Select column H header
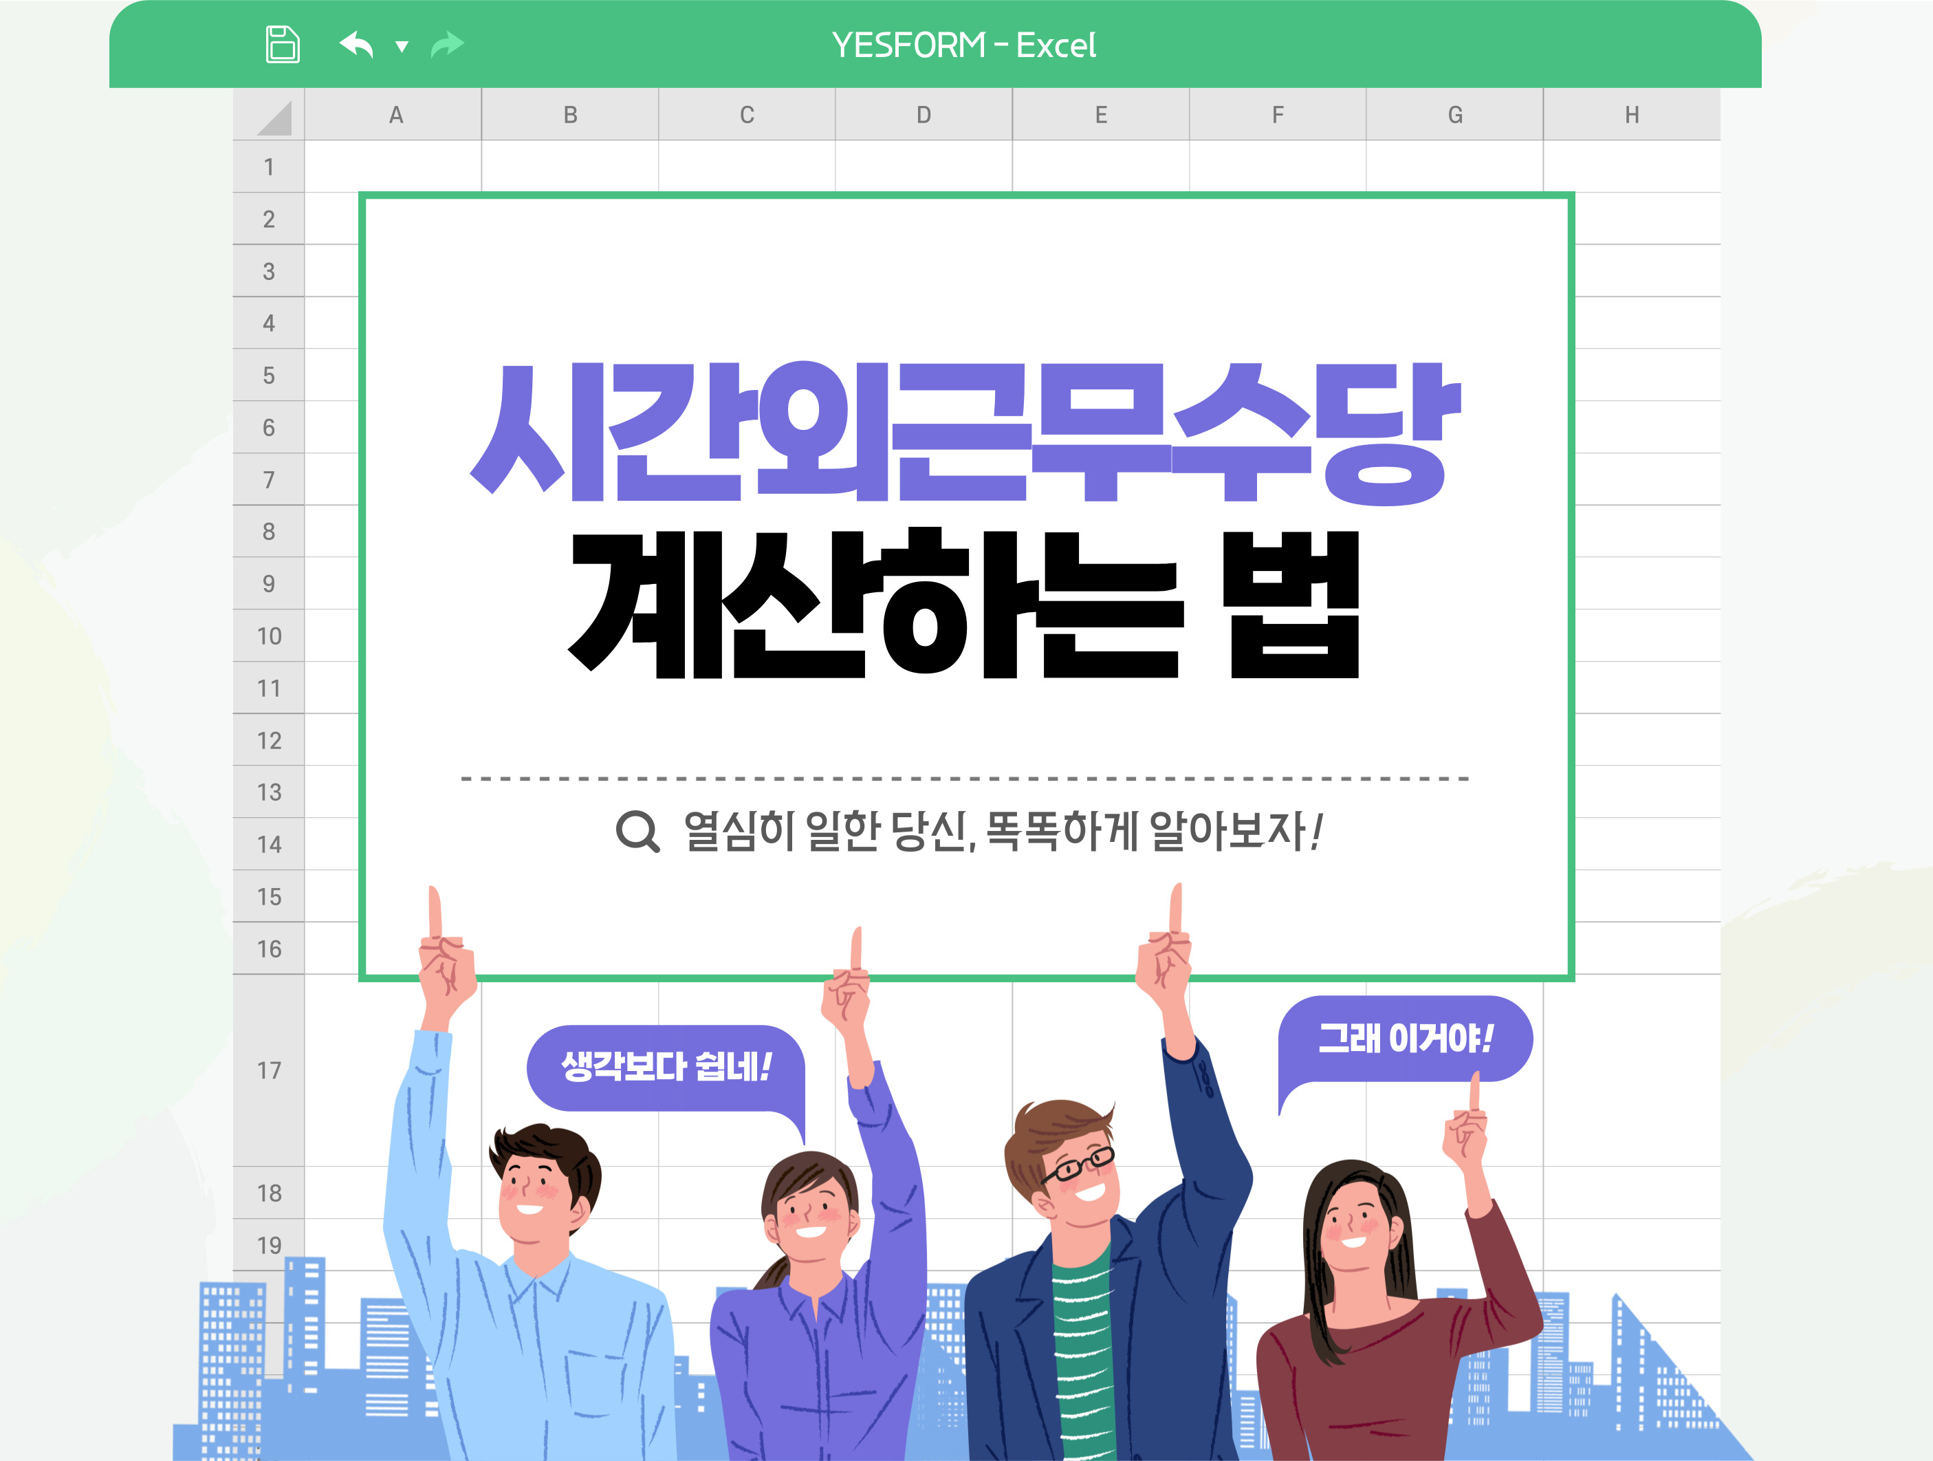Image resolution: width=1933 pixels, height=1461 pixels. 1632,115
